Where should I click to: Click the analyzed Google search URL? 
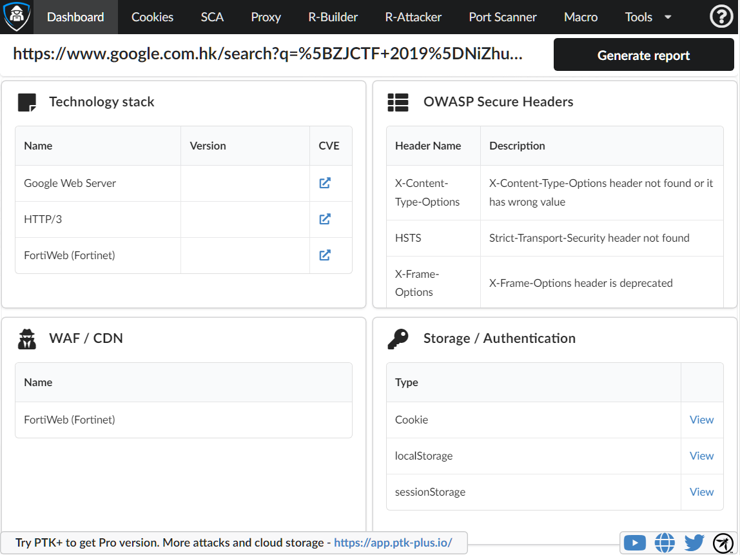(x=268, y=54)
